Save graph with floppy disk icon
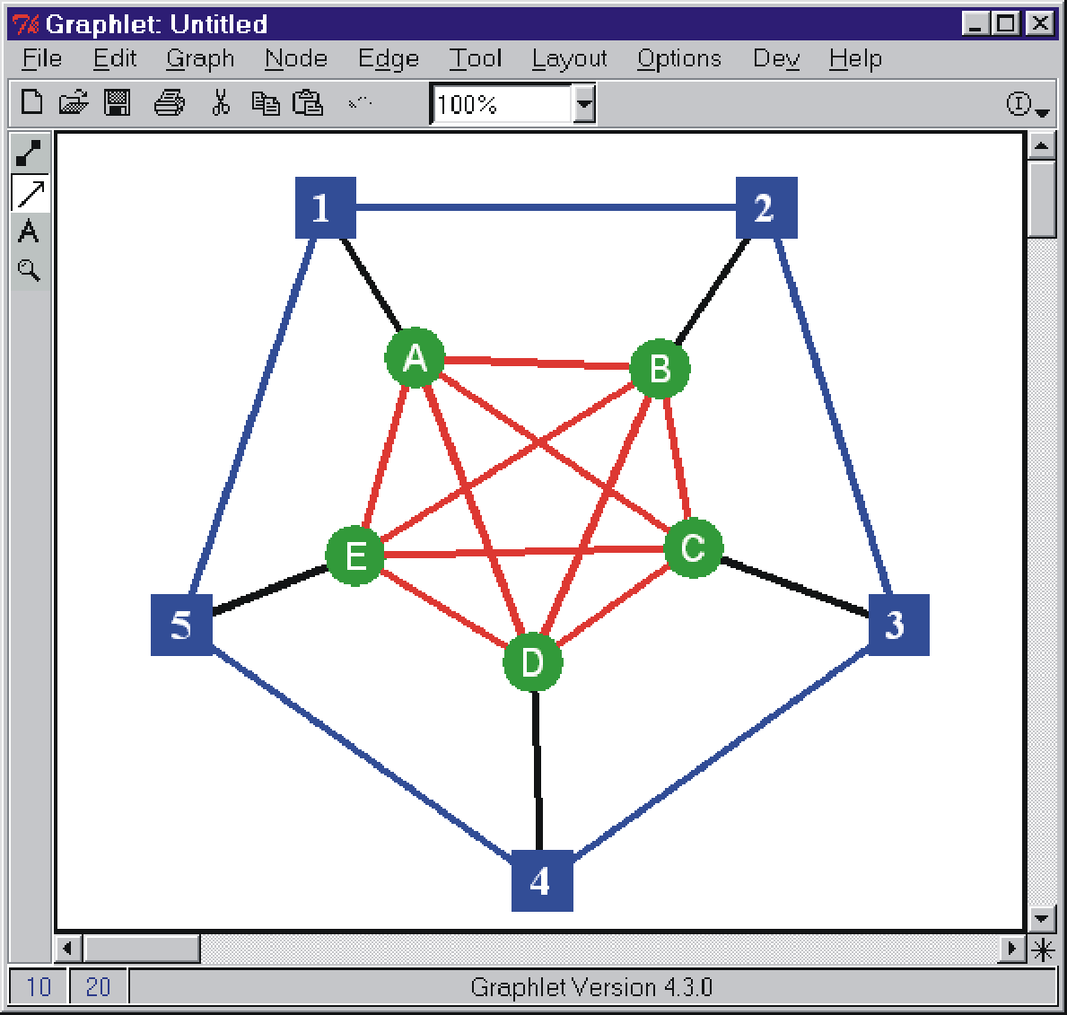 pyautogui.click(x=118, y=103)
